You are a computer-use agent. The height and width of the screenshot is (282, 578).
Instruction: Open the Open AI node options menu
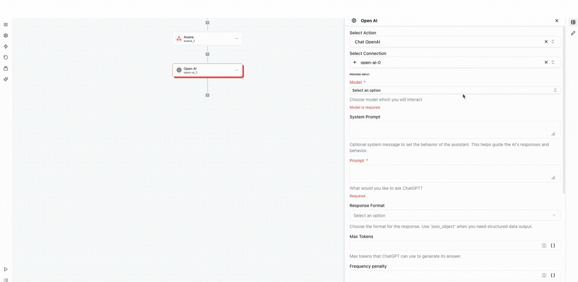237,70
